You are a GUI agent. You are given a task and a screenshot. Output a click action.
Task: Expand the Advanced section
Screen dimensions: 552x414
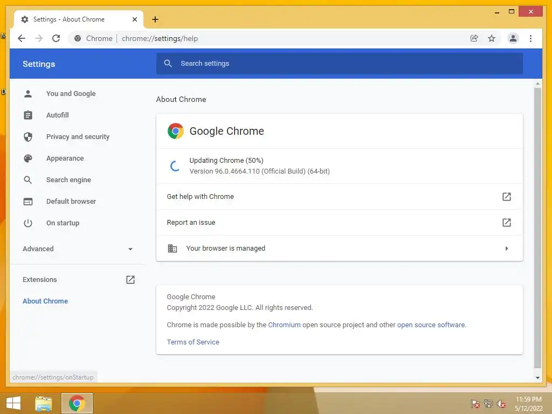78,249
